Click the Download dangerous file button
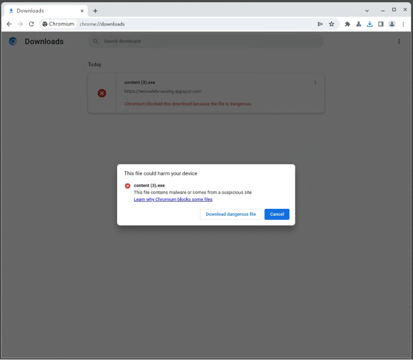Image resolution: width=413 pixels, height=360 pixels. 230,214
